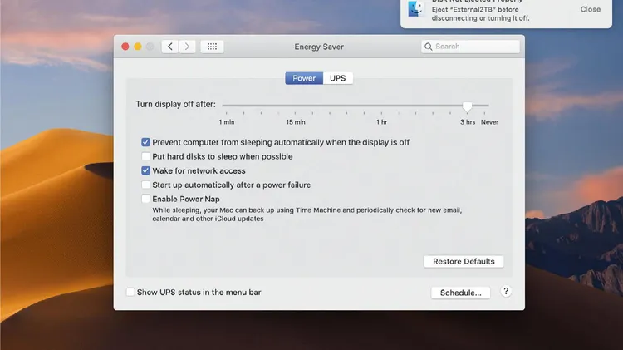Viewport: 623px width, 350px height.
Task: Click the Power Nap description text
Action: pos(307,214)
